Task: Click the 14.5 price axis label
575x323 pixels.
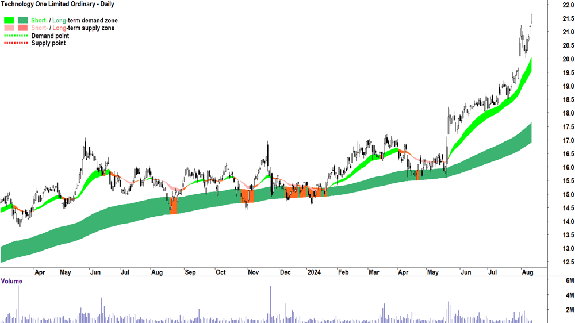Action: [x=568, y=208]
